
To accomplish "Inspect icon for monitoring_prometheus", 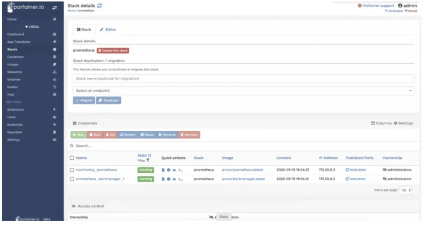I will point(169,170).
